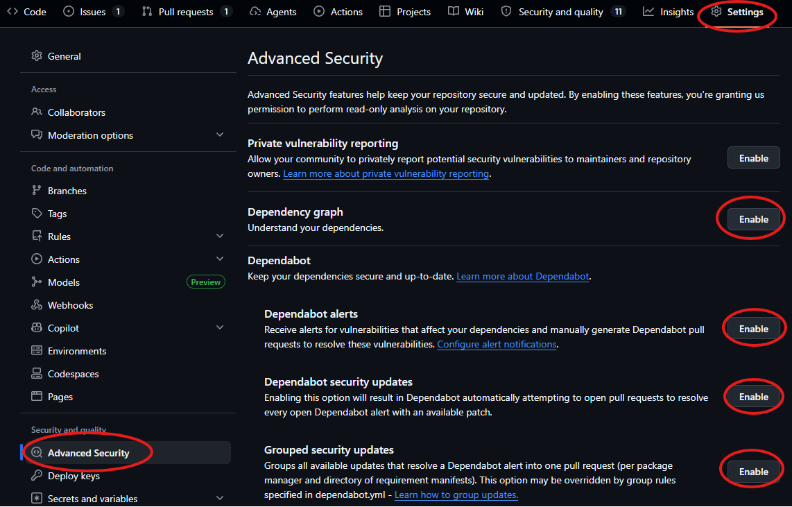Click the Issues count badge
The image size is (792, 507).
[x=118, y=11]
